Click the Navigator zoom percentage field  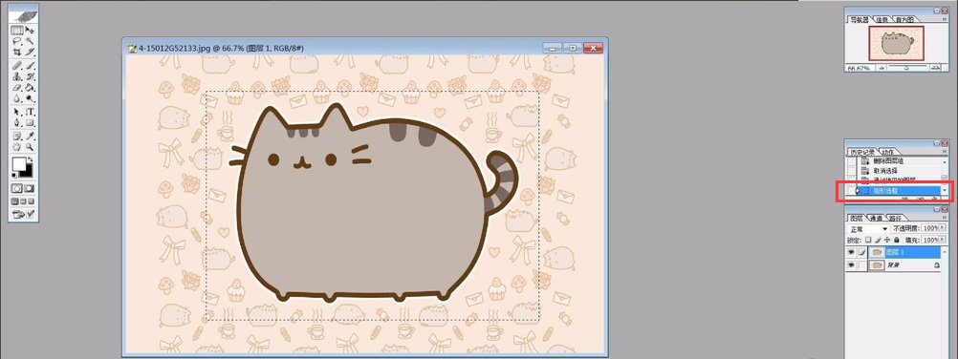tap(859, 67)
